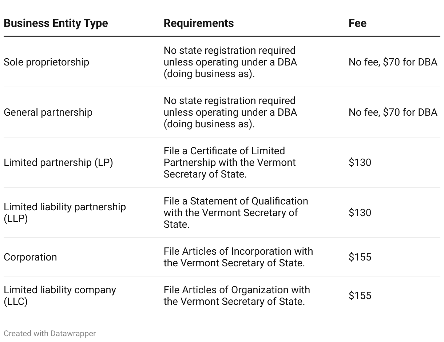Select the Corporation entity cell
Screen dimensions: 444x342
coord(30,257)
